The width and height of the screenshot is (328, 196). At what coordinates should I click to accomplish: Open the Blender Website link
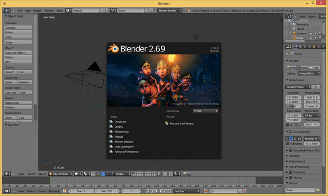[124, 141]
